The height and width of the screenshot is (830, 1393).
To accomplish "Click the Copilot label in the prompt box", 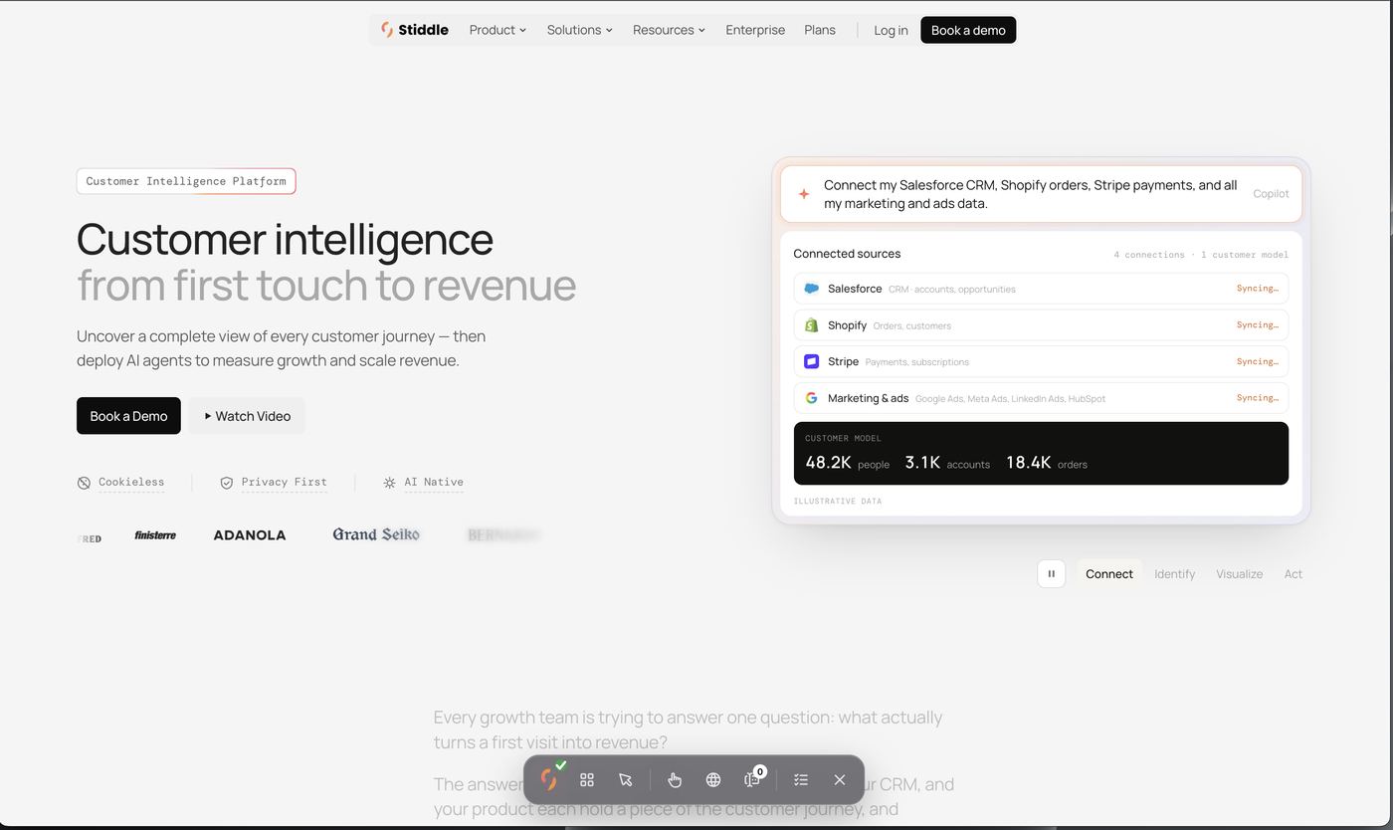I will [x=1271, y=194].
